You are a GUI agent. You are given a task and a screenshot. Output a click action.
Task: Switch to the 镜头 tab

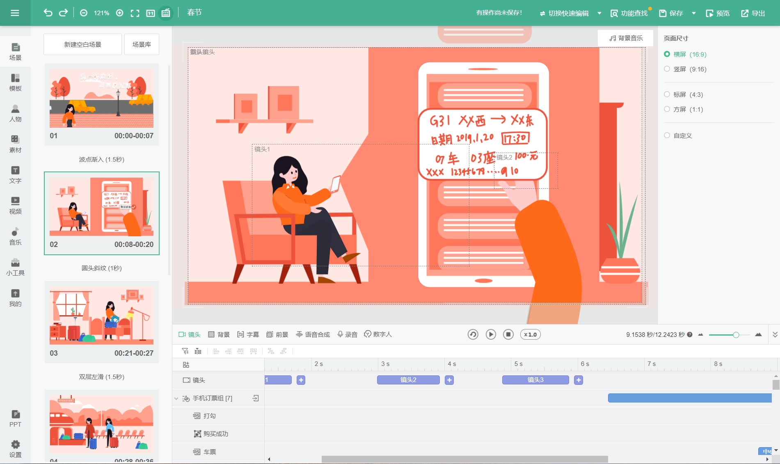click(x=190, y=334)
